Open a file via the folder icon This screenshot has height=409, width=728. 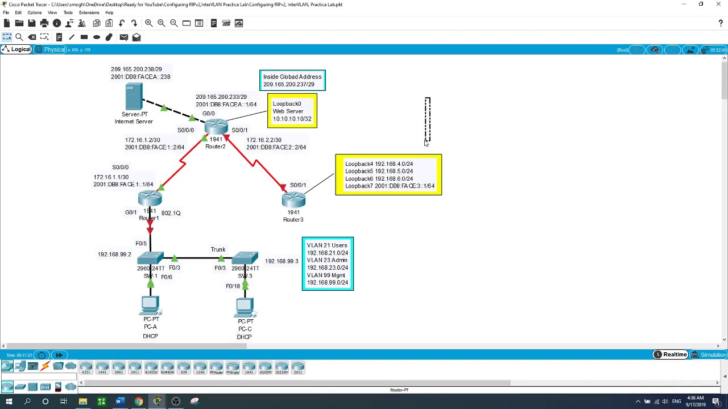(19, 23)
